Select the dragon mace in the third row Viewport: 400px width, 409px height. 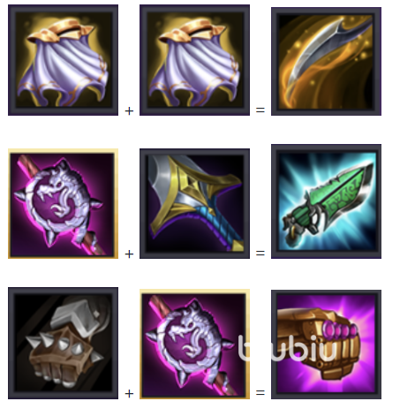[194, 345]
